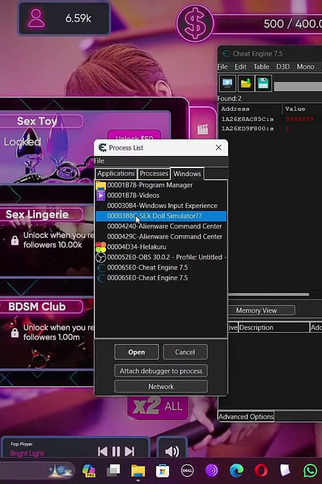
Task: Click the Cancel button in Process List
Action: [x=185, y=352]
